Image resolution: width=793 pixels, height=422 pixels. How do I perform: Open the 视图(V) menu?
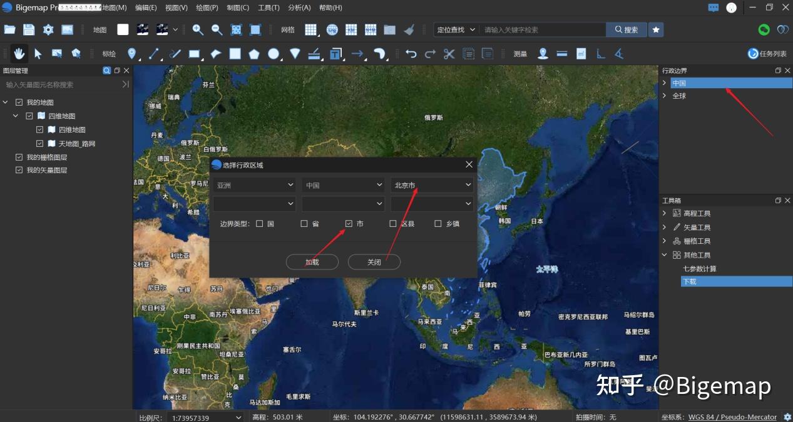tap(177, 8)
